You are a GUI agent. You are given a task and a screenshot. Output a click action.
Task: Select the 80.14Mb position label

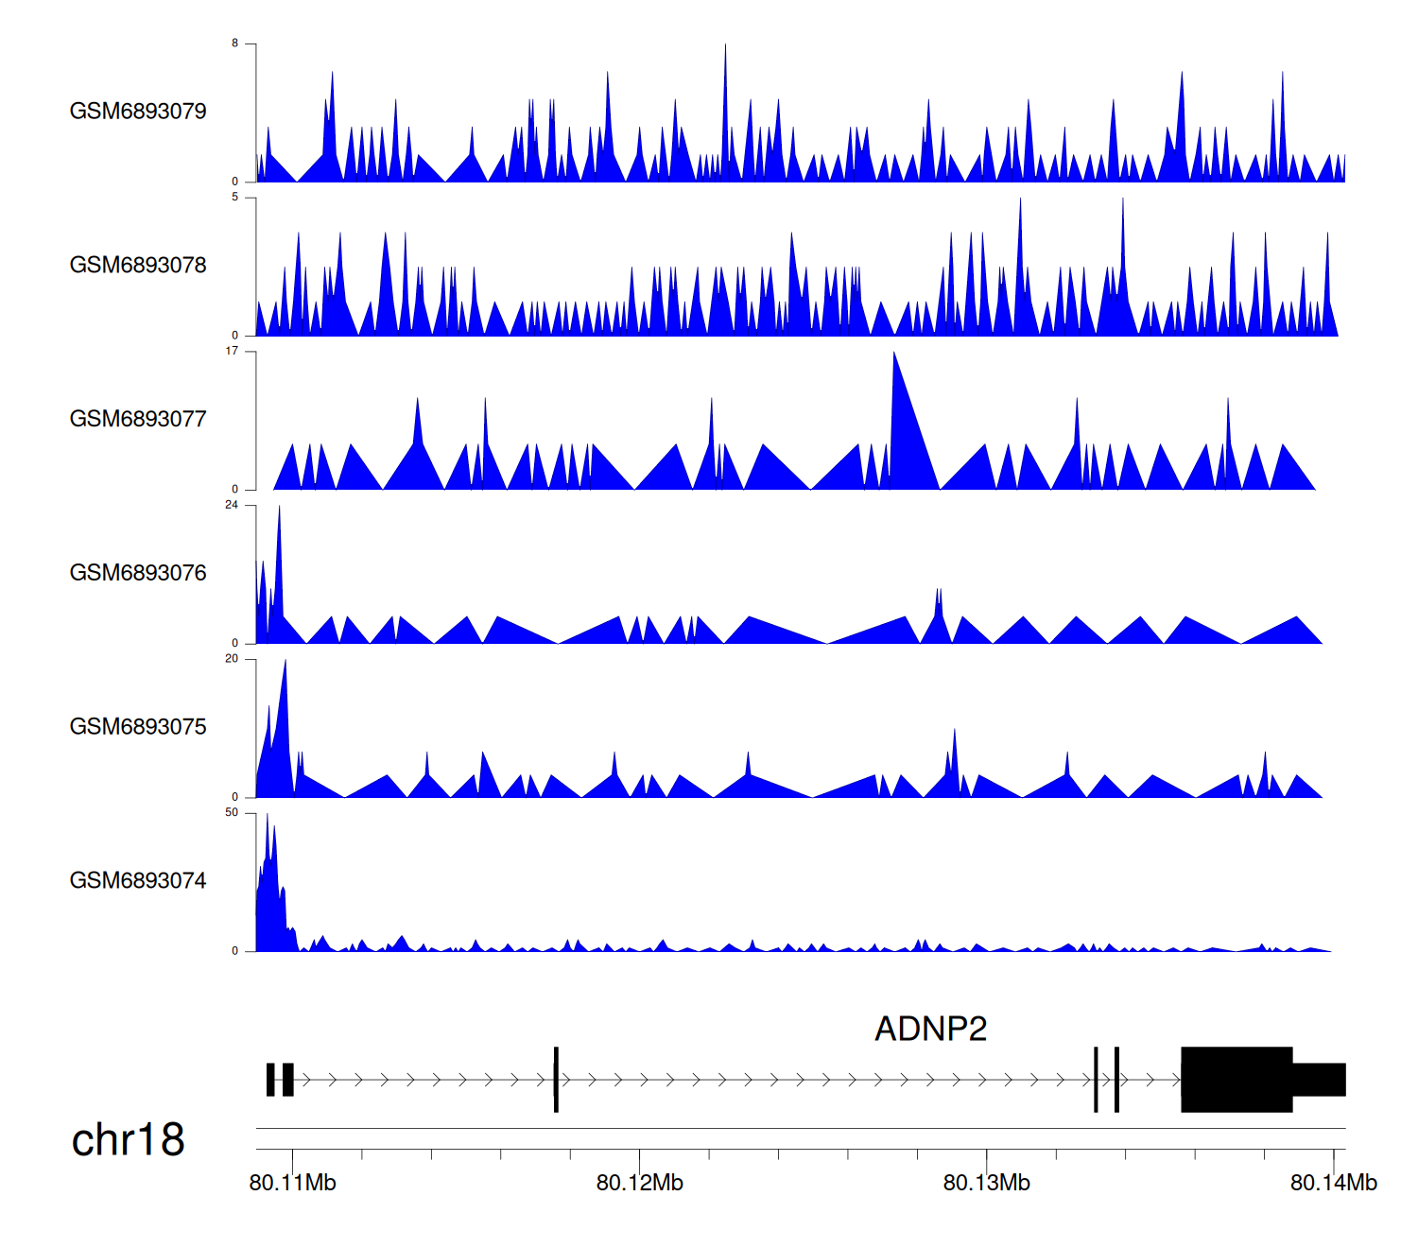[x=1333, y=1183]
